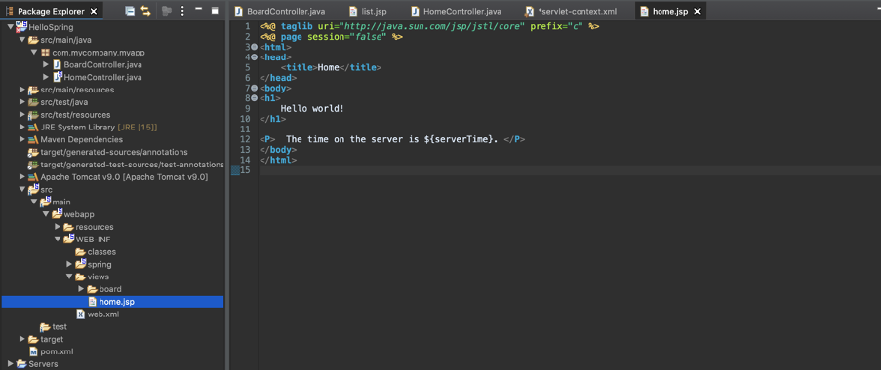The image size is (882, 370).
Task: Click the Maven Dependencies library icon
Action: pyautogui.click(x=32, y=139)
